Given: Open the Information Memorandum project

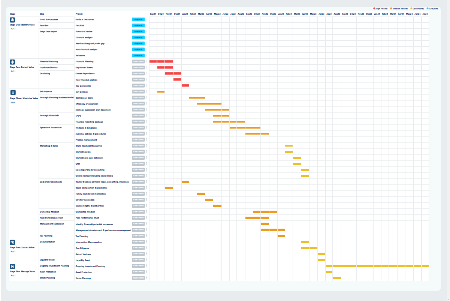Looking at the screenshot, I should click(88, 242).
